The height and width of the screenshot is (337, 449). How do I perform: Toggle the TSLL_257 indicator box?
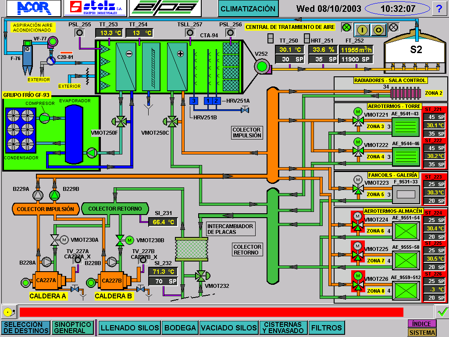pyautogui.click(x=190, y=33)
